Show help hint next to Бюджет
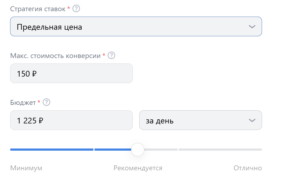Screen dimensions: 283x182 pos(47,102)
